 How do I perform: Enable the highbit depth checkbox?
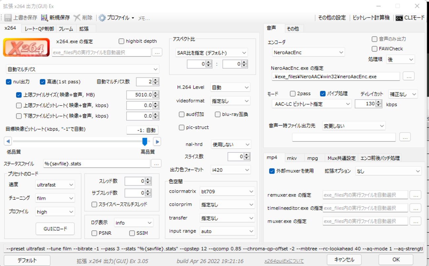121,41
